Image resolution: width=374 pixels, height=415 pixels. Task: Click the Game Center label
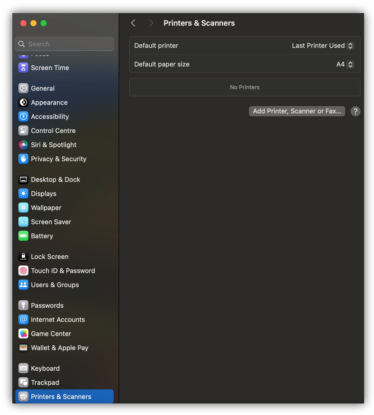pos(51,334)
